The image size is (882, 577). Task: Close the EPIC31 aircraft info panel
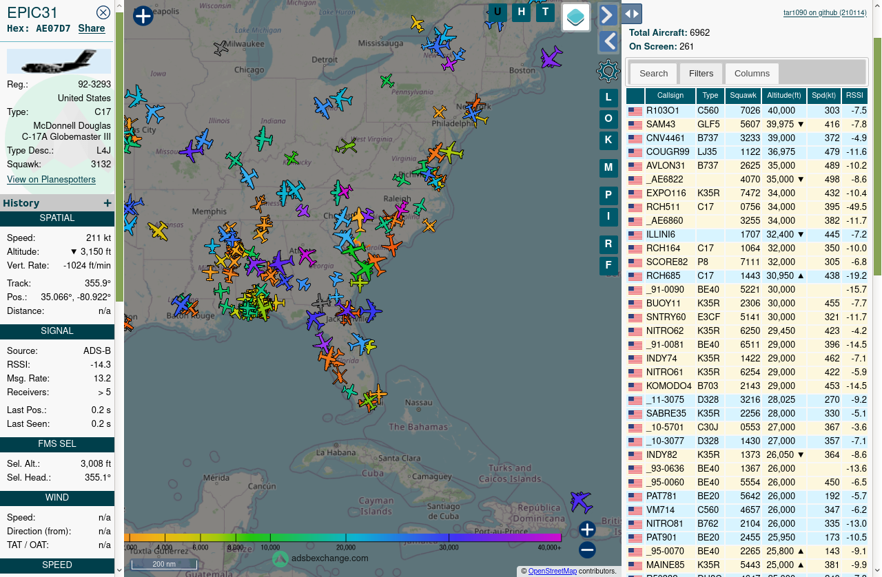click(103, 12)
